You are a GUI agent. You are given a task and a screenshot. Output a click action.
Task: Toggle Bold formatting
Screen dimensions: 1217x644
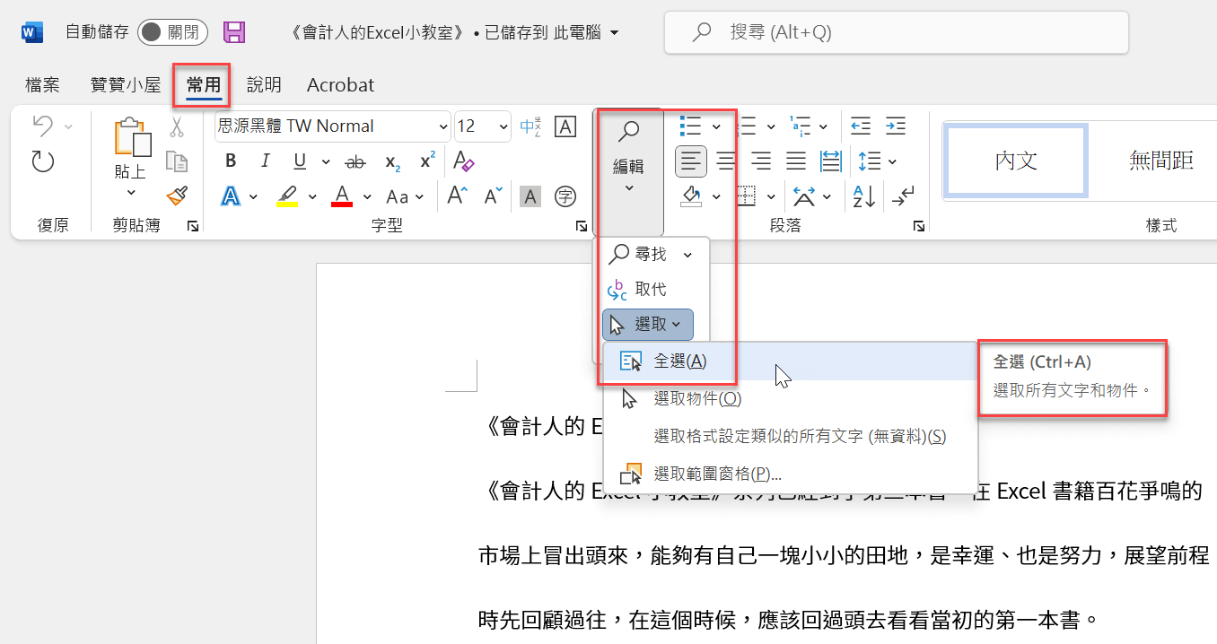point(231,161)
